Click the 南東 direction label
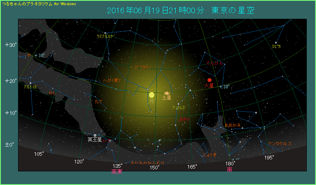The width and height of the screenshot is (316, 185). coord(117,172)
